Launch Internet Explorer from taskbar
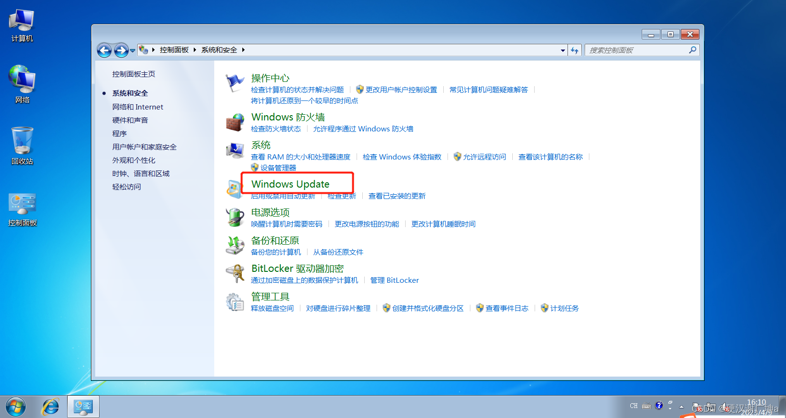Screen dimensions: 786x418 (x=50, y=407)
